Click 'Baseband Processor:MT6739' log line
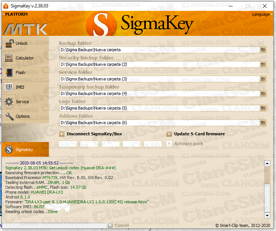This screenshot has width=276, height=231. click(59, 178)
